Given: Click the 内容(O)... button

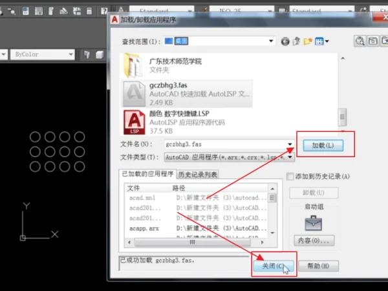Looking at the screenshot, I should click(314, 241).
